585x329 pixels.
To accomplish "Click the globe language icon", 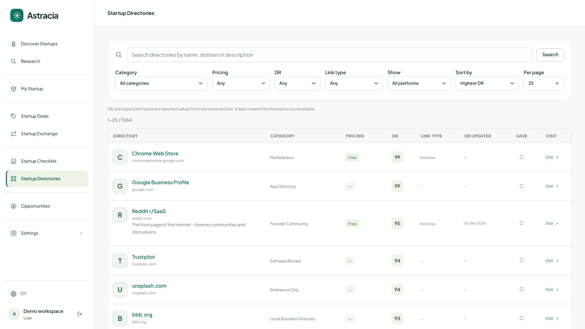I will point(14,294).
